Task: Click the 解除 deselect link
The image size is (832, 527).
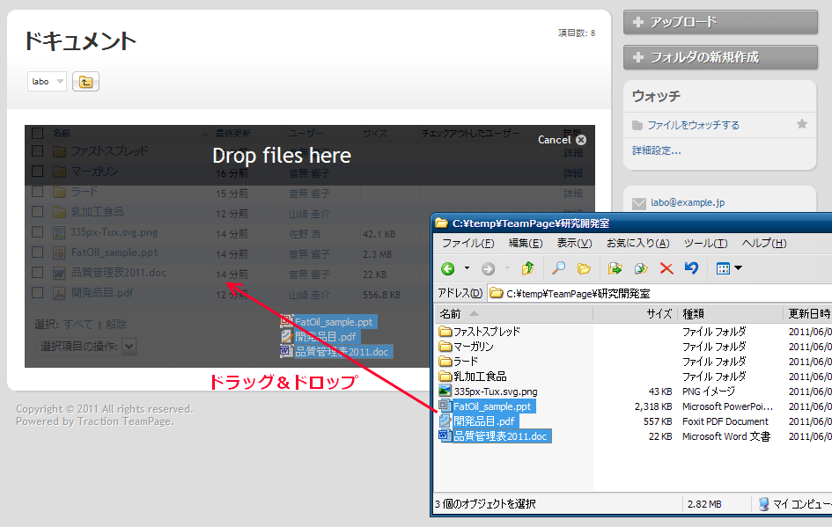Action: click(115, 325)
